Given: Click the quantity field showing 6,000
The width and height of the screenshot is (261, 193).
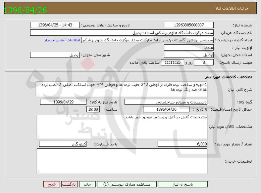Looking at the screenshot, I should 183,144.
